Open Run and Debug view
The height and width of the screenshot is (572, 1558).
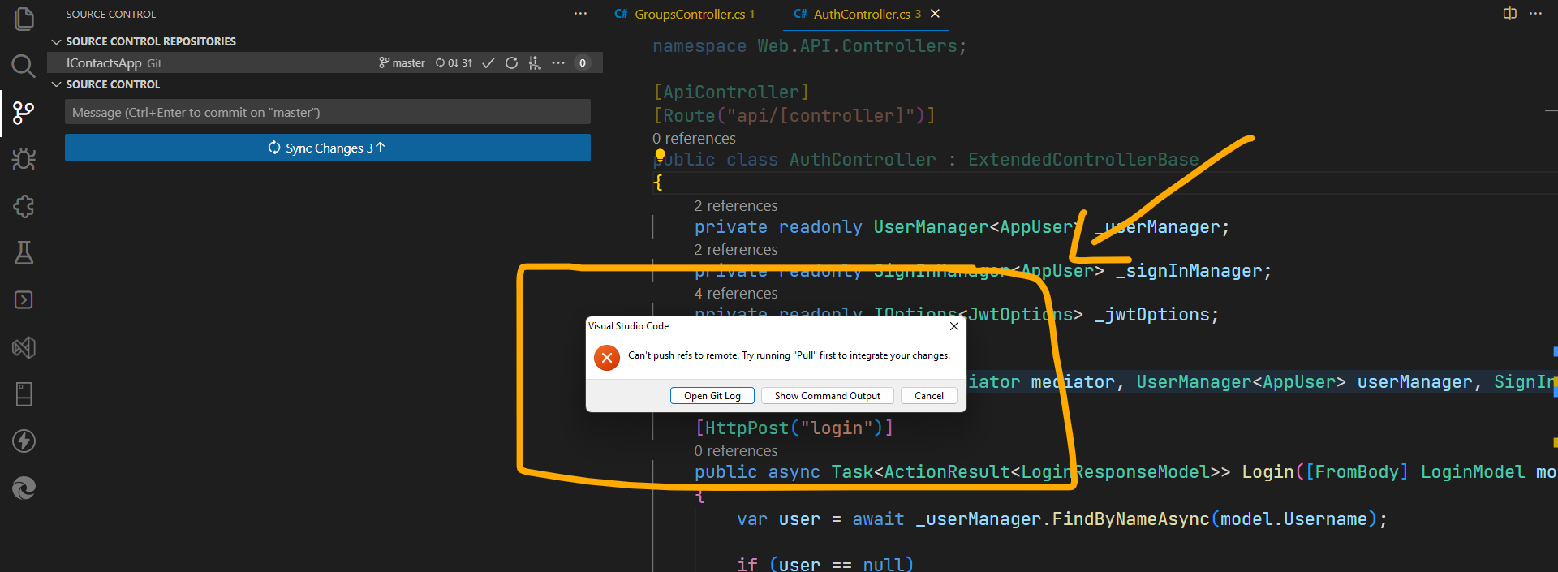[x=24, y=159]
